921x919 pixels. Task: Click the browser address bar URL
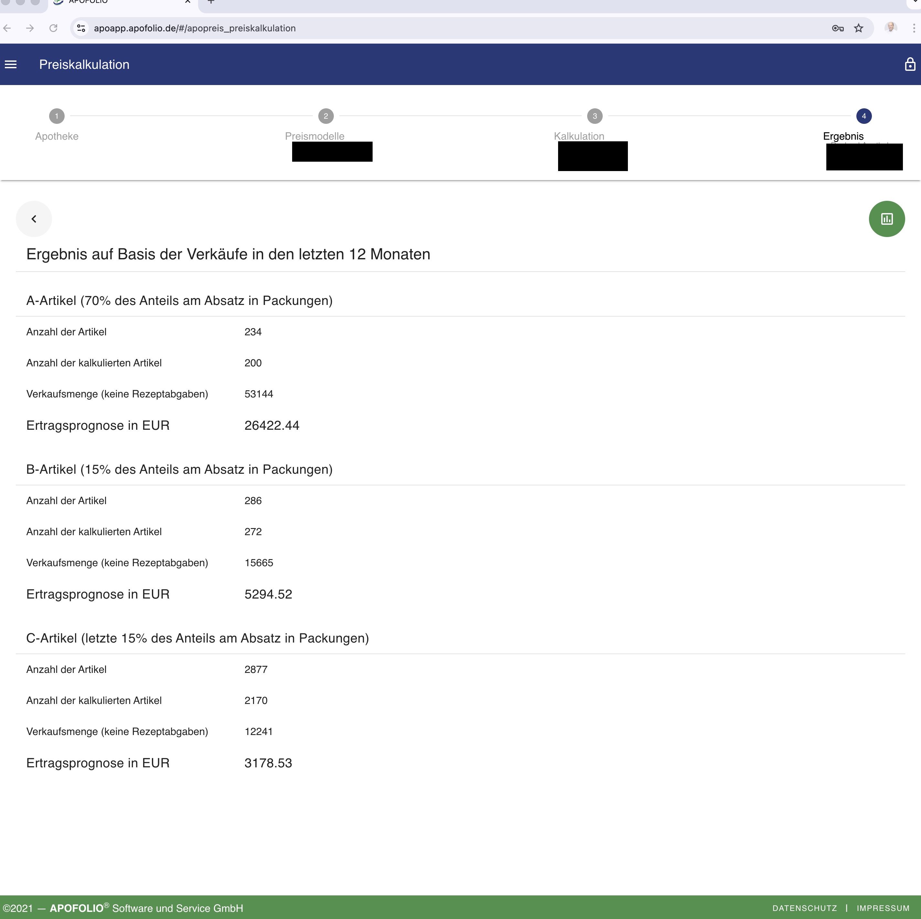tap(195, 28)
